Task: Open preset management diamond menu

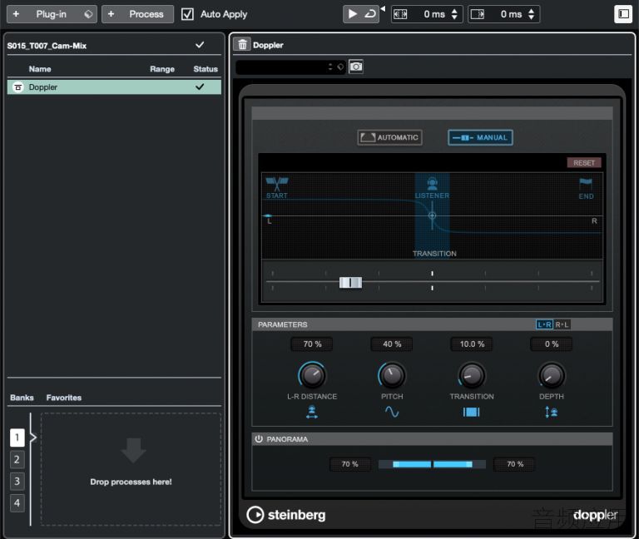Action: coord(340,67)
